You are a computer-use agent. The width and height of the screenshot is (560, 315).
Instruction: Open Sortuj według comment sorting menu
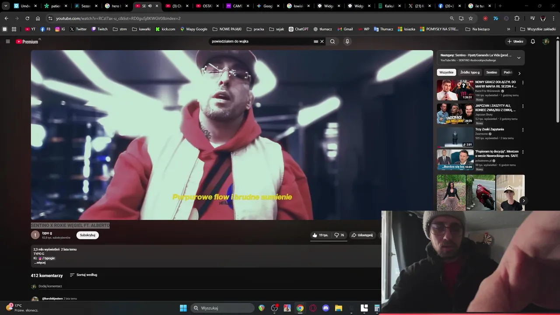(84, 275)
